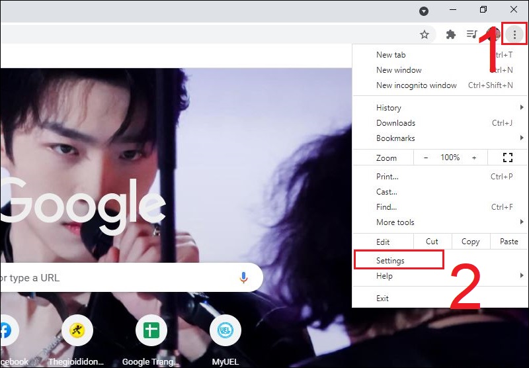Bookmark this page with the star icon
Image resolution: width=529 pixels, height=368 pixels.
point(425,34)
